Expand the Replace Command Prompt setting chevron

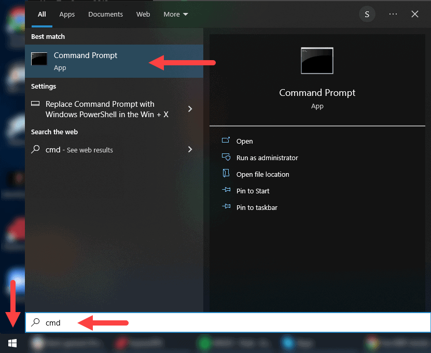click(x=190, y=109)
